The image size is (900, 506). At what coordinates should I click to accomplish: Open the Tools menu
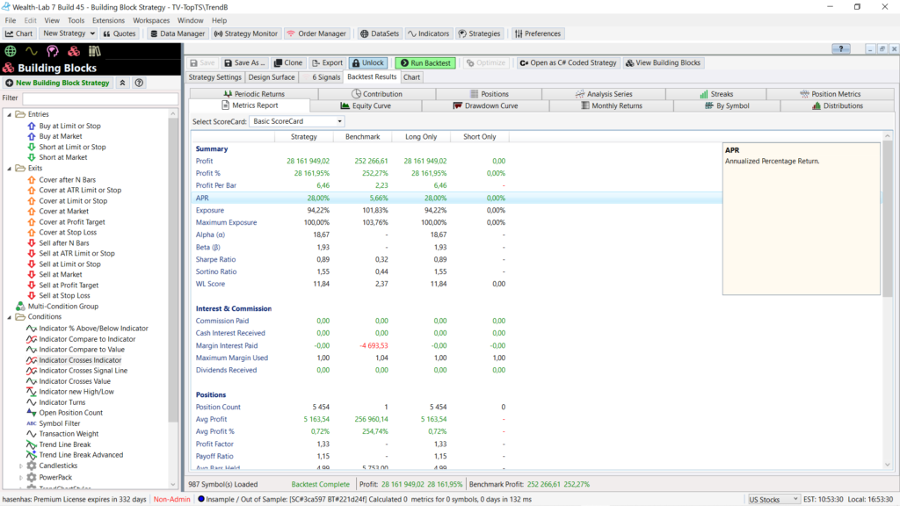76,20
